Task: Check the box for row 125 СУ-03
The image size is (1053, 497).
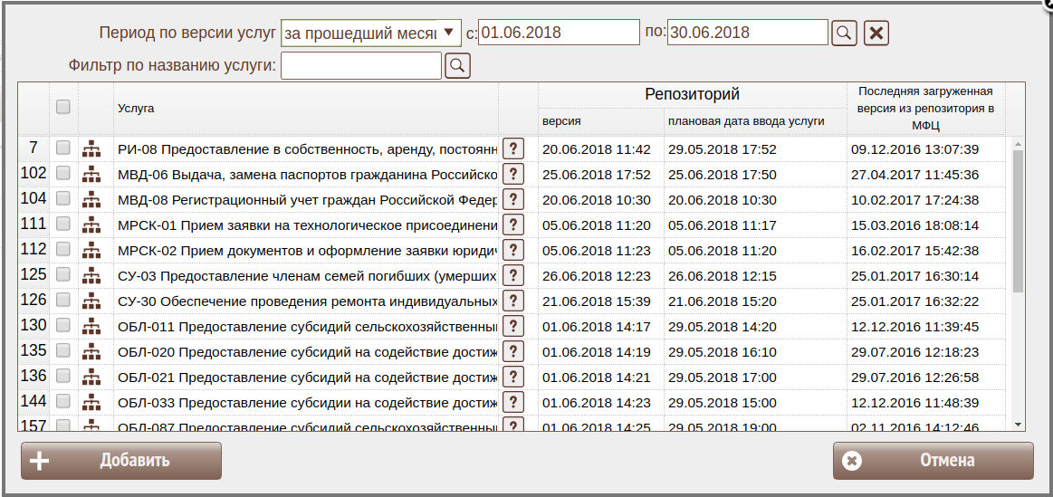Action: [63, 274]
